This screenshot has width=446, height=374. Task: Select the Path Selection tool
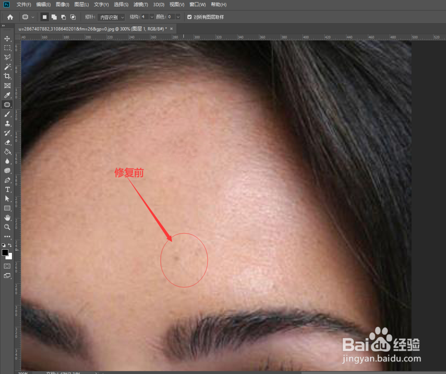click(x=7, y=199)
